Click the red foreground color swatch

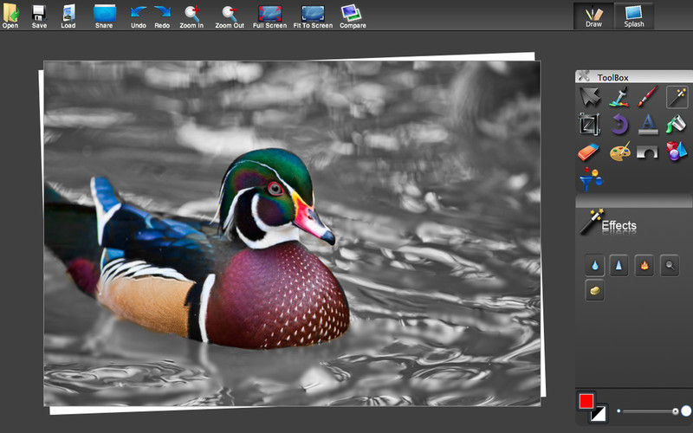(586, 401)
